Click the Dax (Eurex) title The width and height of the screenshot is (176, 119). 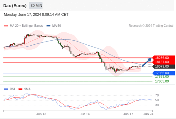click(15, 6)
